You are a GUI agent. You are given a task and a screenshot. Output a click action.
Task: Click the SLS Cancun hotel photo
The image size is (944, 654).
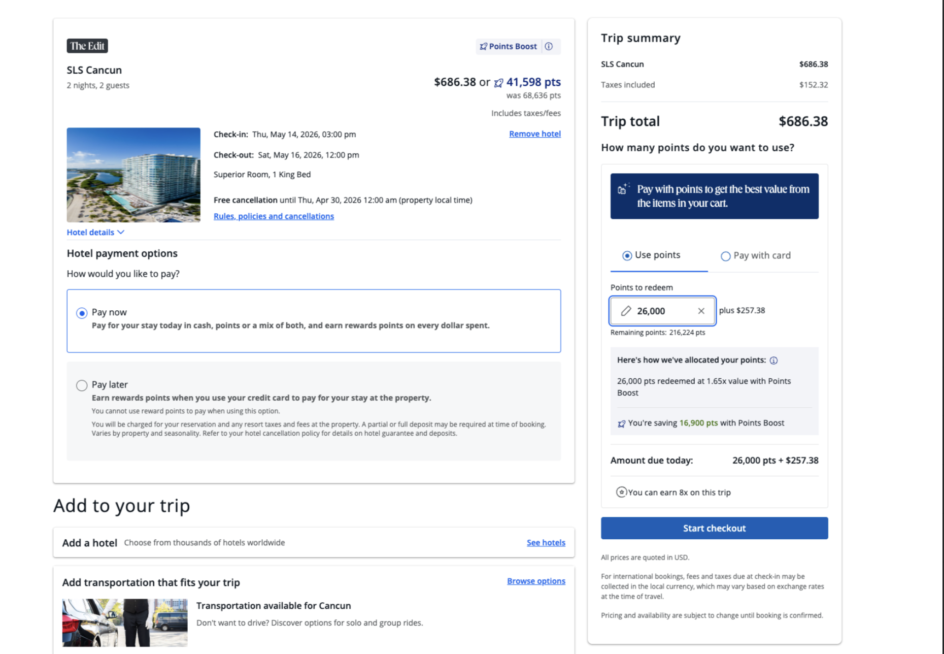tap(133, 175)
